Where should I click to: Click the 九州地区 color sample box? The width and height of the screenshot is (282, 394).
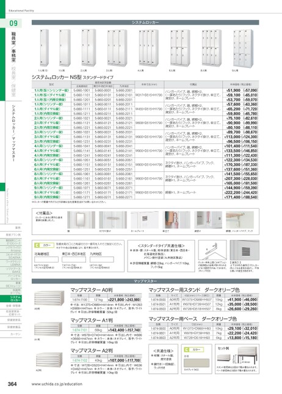click(x=101, y=259)
